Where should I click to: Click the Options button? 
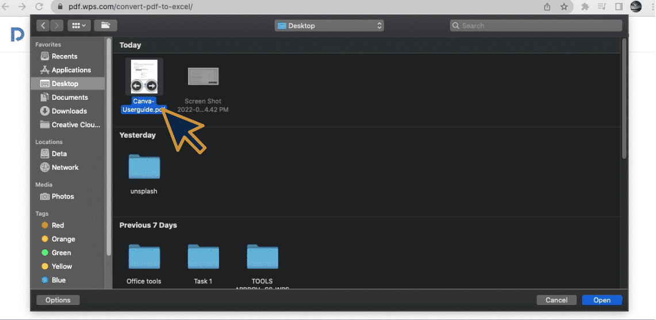tap(58, 300)
